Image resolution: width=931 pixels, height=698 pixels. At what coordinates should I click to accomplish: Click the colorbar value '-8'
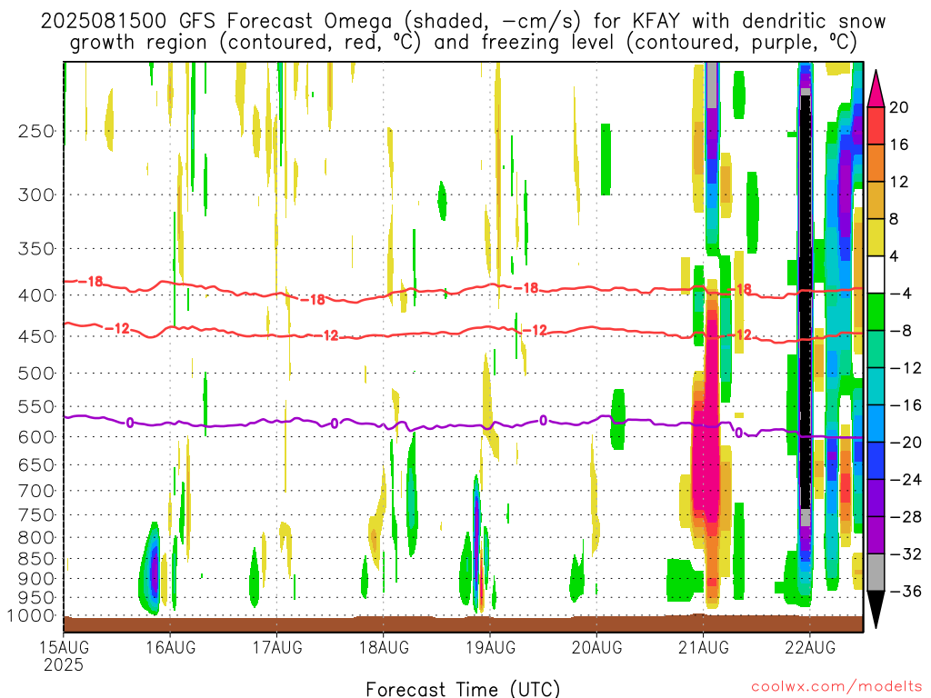point(900,331)
